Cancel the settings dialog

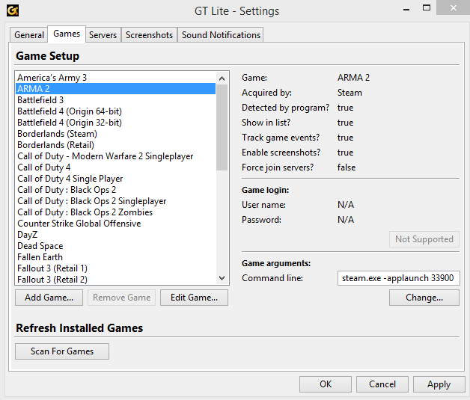point(382,384)
